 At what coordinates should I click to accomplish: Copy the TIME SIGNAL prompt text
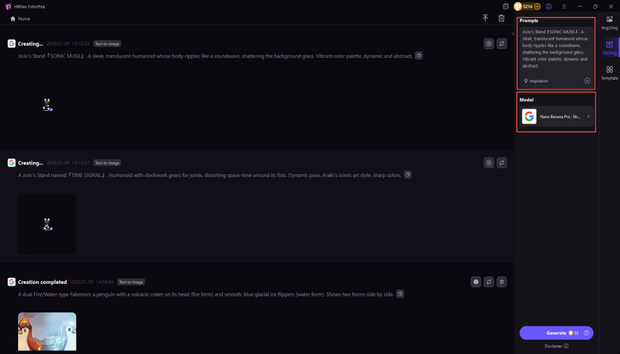point(407,175)
